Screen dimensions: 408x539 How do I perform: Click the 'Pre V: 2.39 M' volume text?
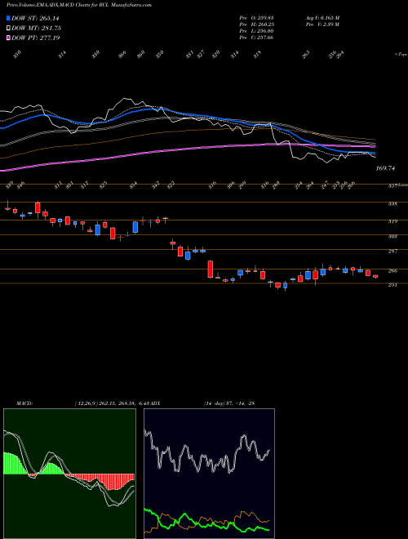click(323, 24)
